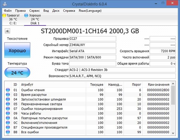This screenshot has width=180, height=140.
Task: Select the Ошибки чтения attribute row text
Action: click(x=33, y=90)
